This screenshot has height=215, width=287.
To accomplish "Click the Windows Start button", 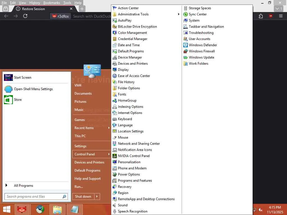I will click(7, 209).
